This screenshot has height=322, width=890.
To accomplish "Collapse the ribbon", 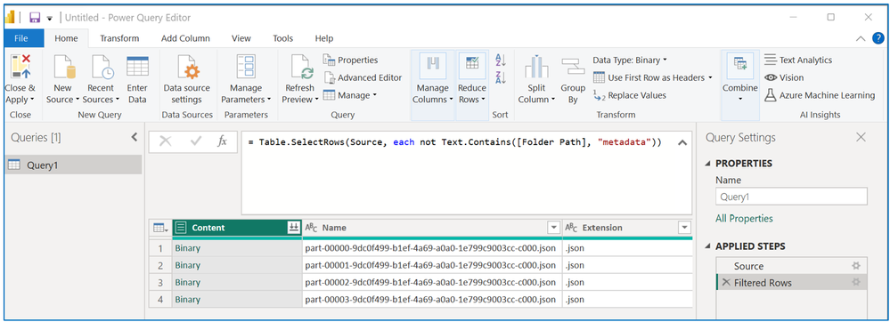I will (x=861, y=38).
